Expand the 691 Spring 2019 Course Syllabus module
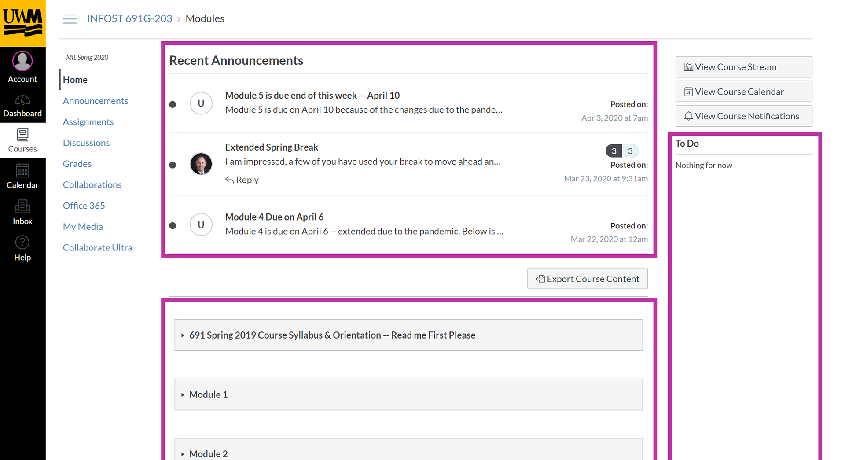The image size is (845, 460). coord(408,335)
